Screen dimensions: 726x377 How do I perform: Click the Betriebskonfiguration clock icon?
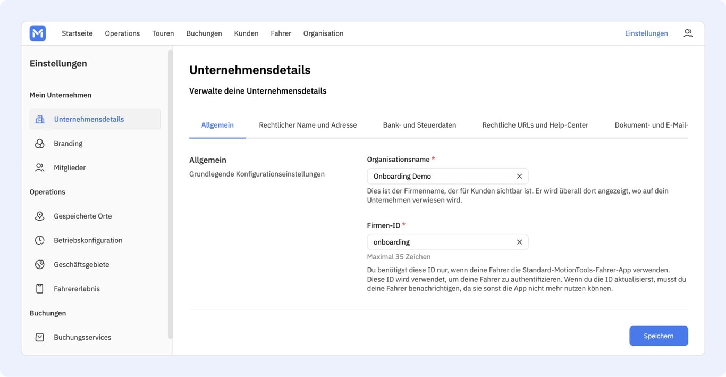[x=40, y=240]
